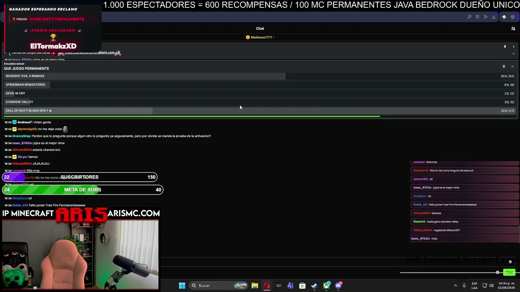Click the emote icon in chat input
Viewport: 520px width, 292px height.
pos(510,262)
